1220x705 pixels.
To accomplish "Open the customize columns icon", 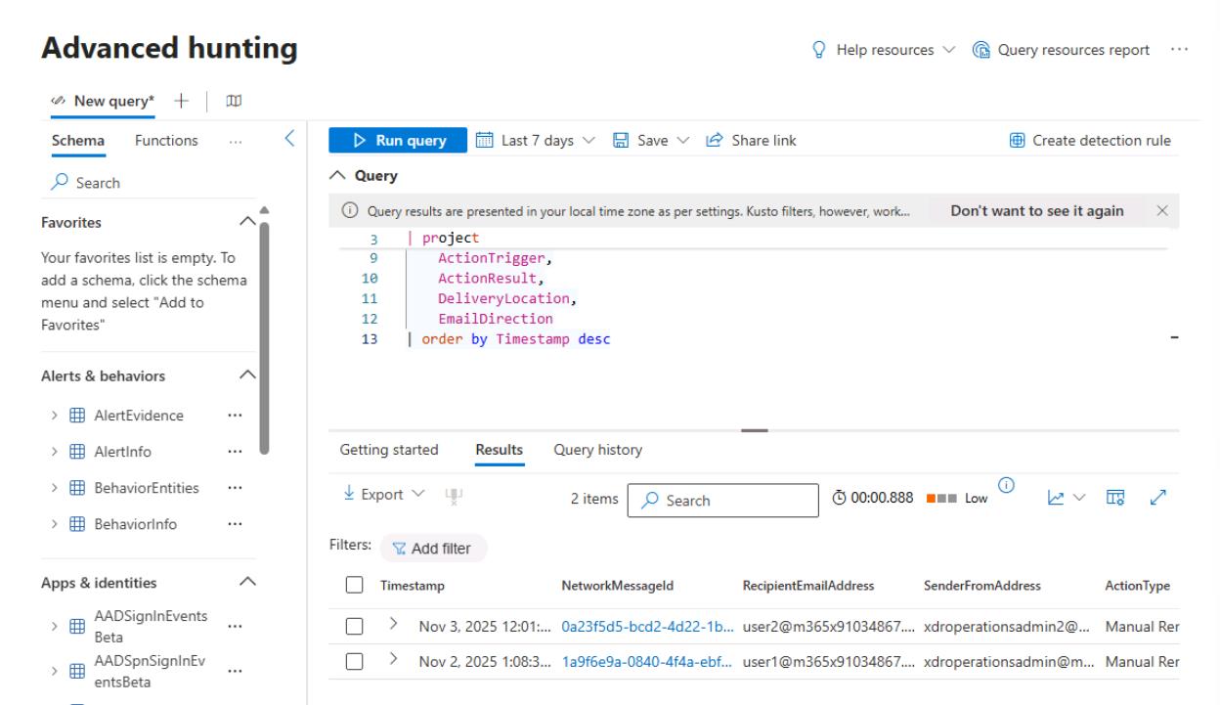I will pos(1116,500).
